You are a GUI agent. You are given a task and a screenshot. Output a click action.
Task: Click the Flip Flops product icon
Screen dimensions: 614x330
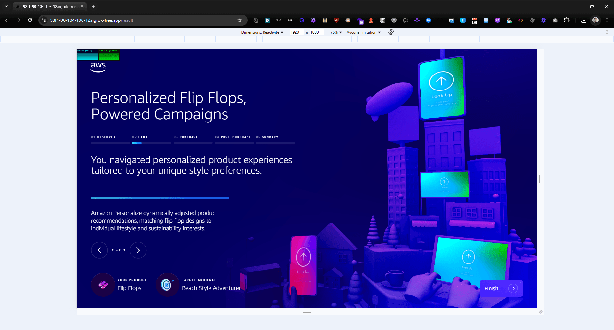point(103,285)
